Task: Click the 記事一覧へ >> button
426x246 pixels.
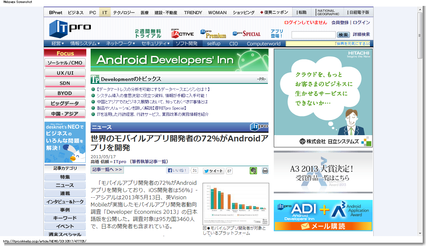Action: [107, 170]
